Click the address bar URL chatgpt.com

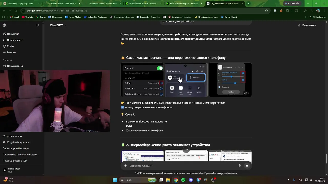point(57,11)
